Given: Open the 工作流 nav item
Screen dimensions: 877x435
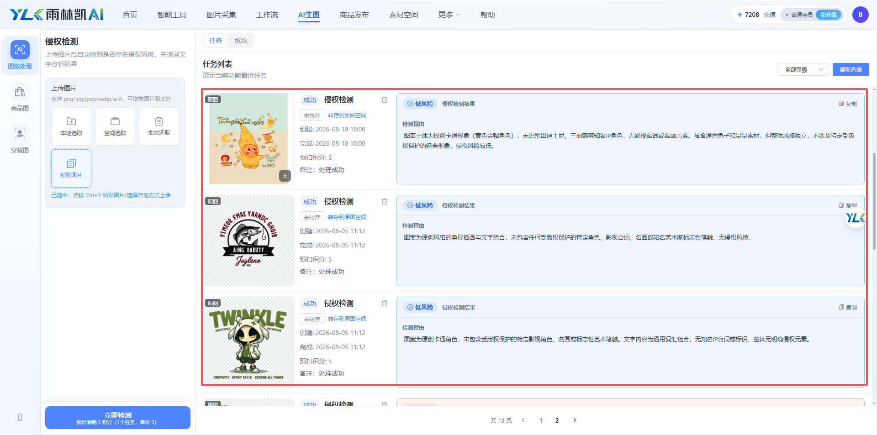Looking at the screenshot, I should click(267, 15).
